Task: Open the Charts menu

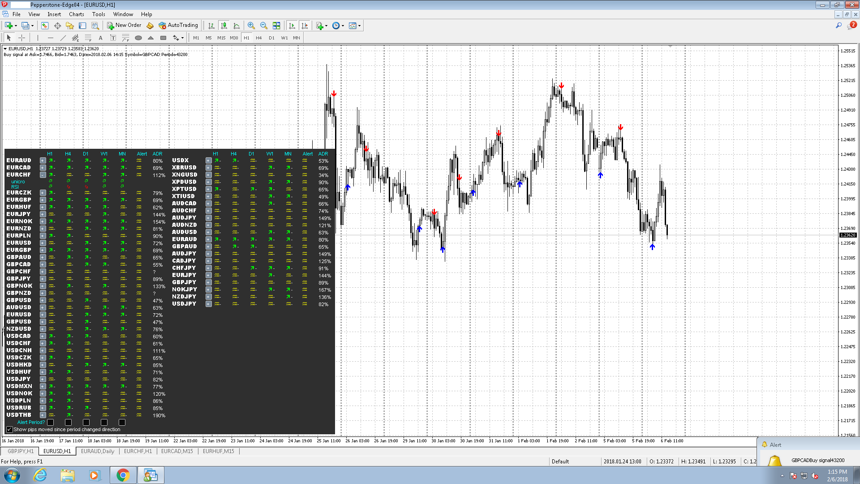Action: (x=76, y=14)
